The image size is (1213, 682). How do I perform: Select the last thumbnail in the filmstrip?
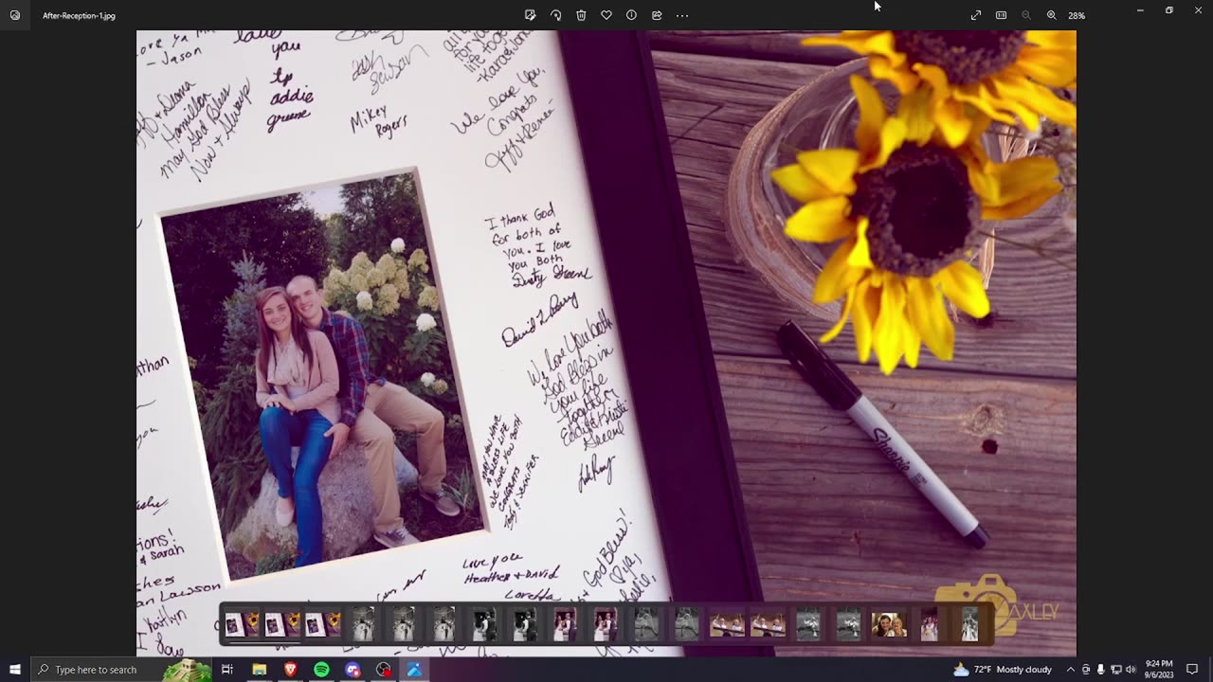point(969,624)
